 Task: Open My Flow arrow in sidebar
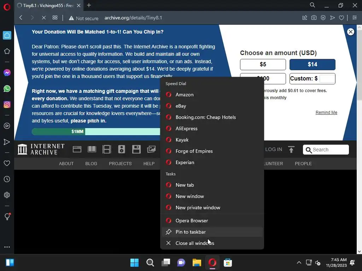[7, 142]
